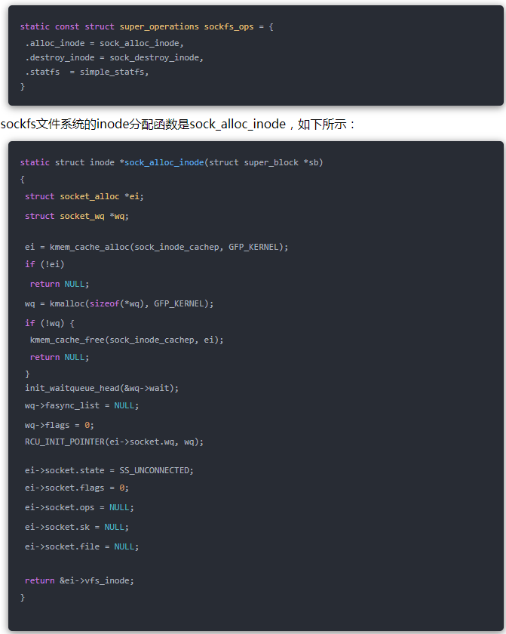The width and height of the screenshot is (506, 634).
Task: Click the 'struct socket_wq *wq;' declaration
Action: 77,217
